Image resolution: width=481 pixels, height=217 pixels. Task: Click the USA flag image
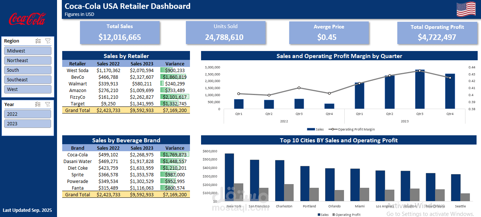point(466,9)
